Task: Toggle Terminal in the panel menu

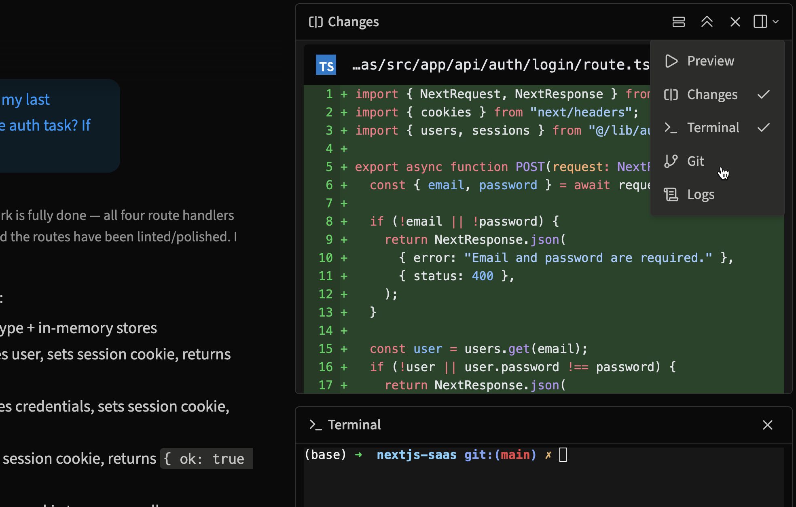Action: 717,128
